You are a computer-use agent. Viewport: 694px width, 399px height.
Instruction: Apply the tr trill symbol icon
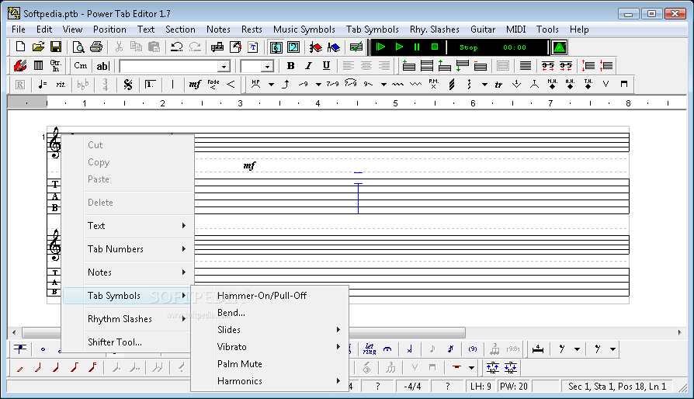499,84
